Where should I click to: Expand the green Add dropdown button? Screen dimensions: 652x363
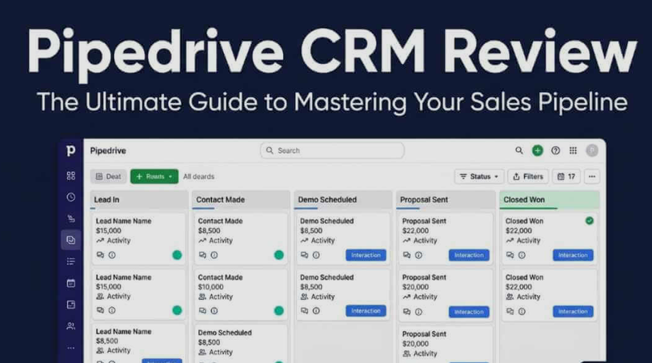[x=154, y=177]
